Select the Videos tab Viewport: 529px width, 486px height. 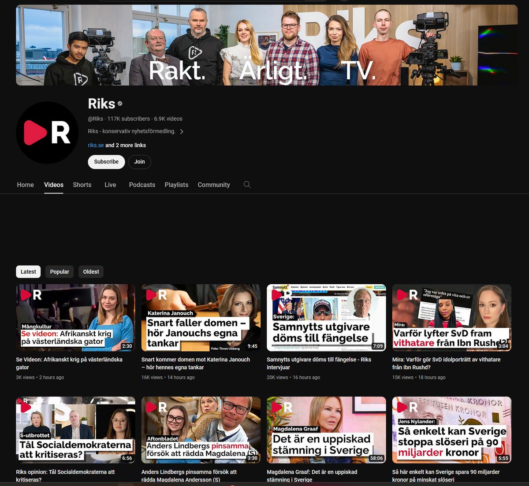tap(54, 185)
